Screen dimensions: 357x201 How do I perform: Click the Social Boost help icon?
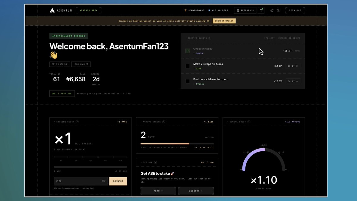[x=249, y=122]
